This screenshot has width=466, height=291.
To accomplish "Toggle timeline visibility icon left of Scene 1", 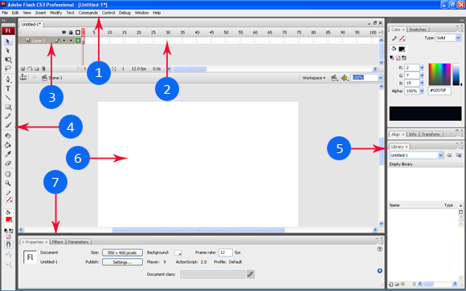I will [23, 78].
